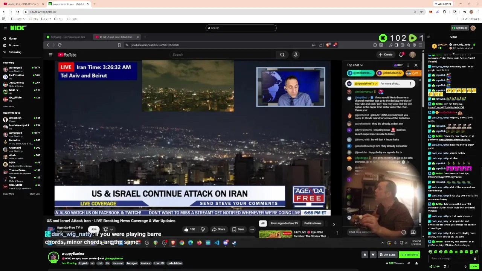Open asmongold channel under Following

point(21,69)
